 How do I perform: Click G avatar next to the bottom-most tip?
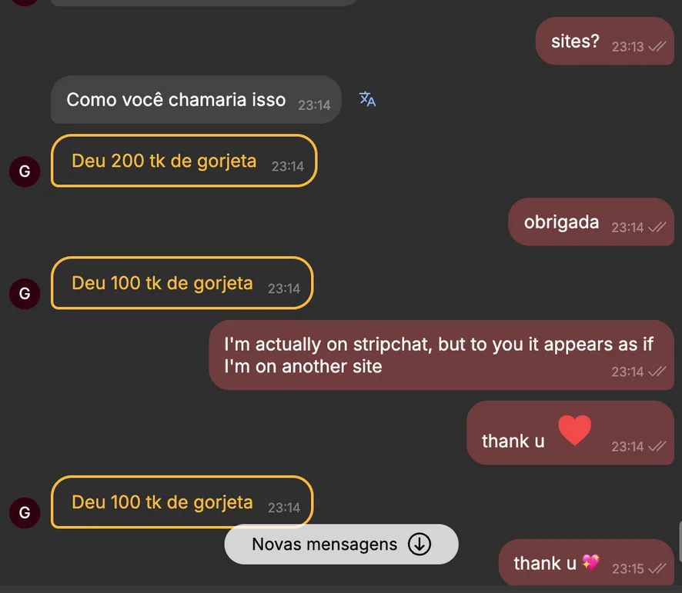[25, 512]
